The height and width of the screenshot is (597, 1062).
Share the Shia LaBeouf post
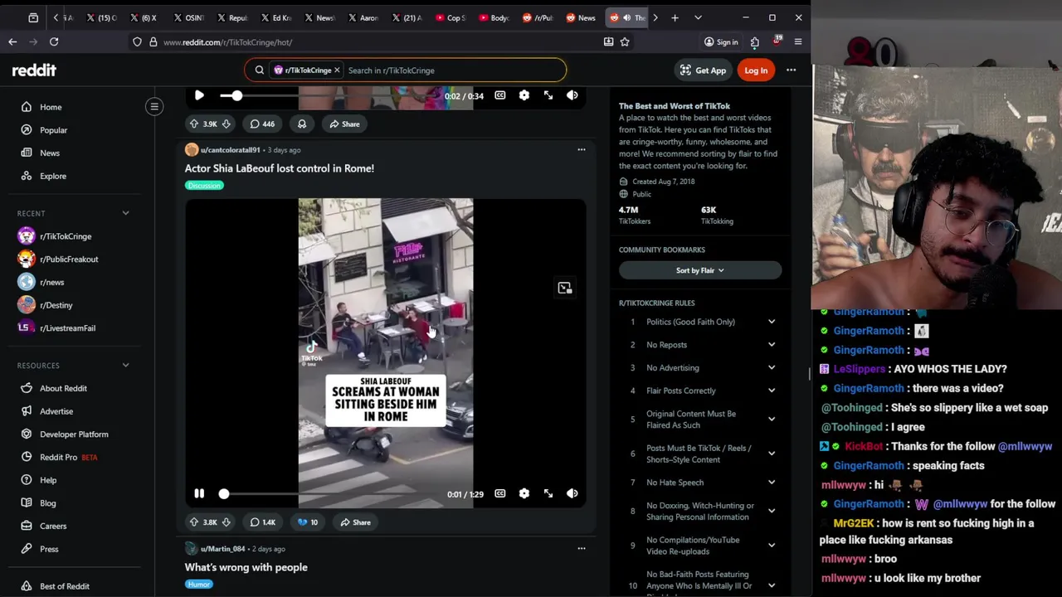coord(355,522)
